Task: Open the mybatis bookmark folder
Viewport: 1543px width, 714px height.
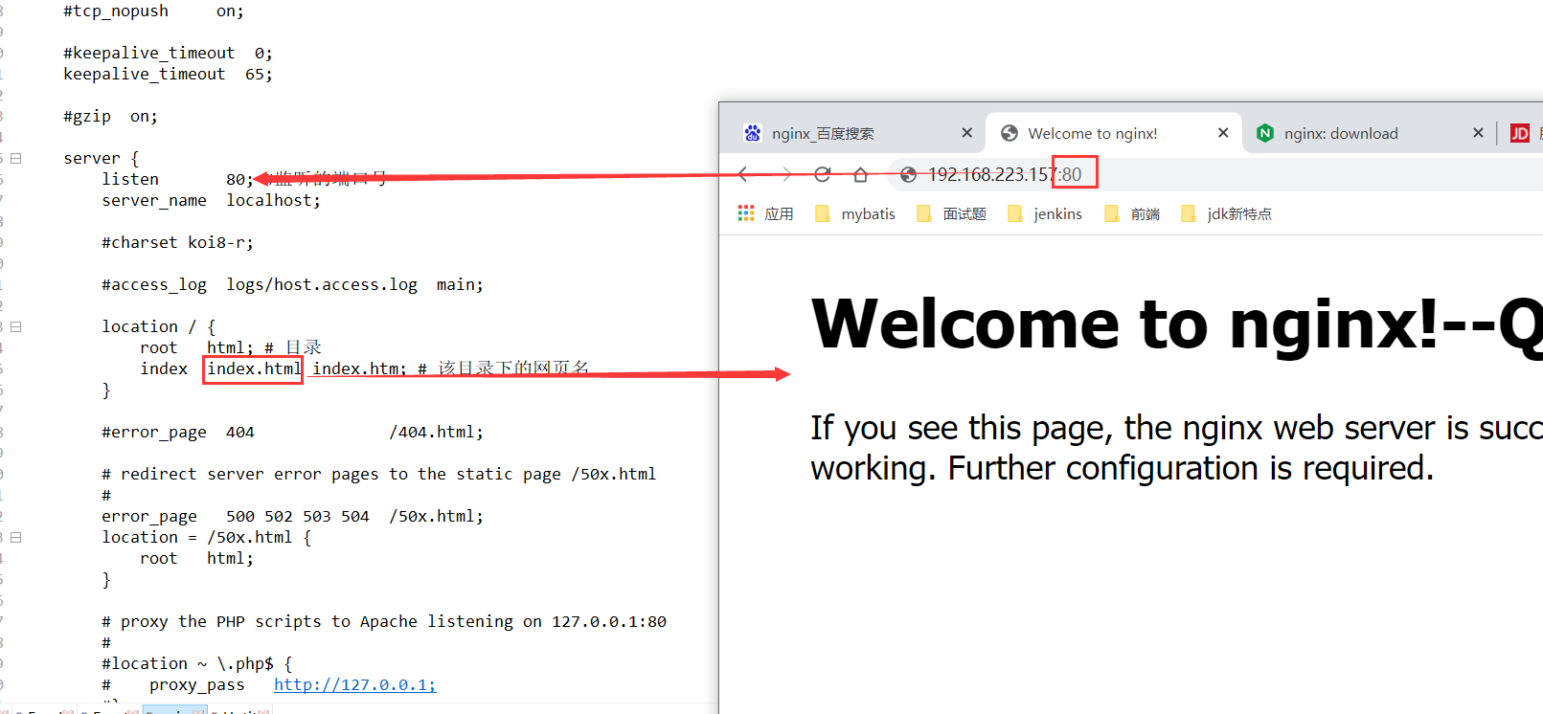Action: [856, 213]
